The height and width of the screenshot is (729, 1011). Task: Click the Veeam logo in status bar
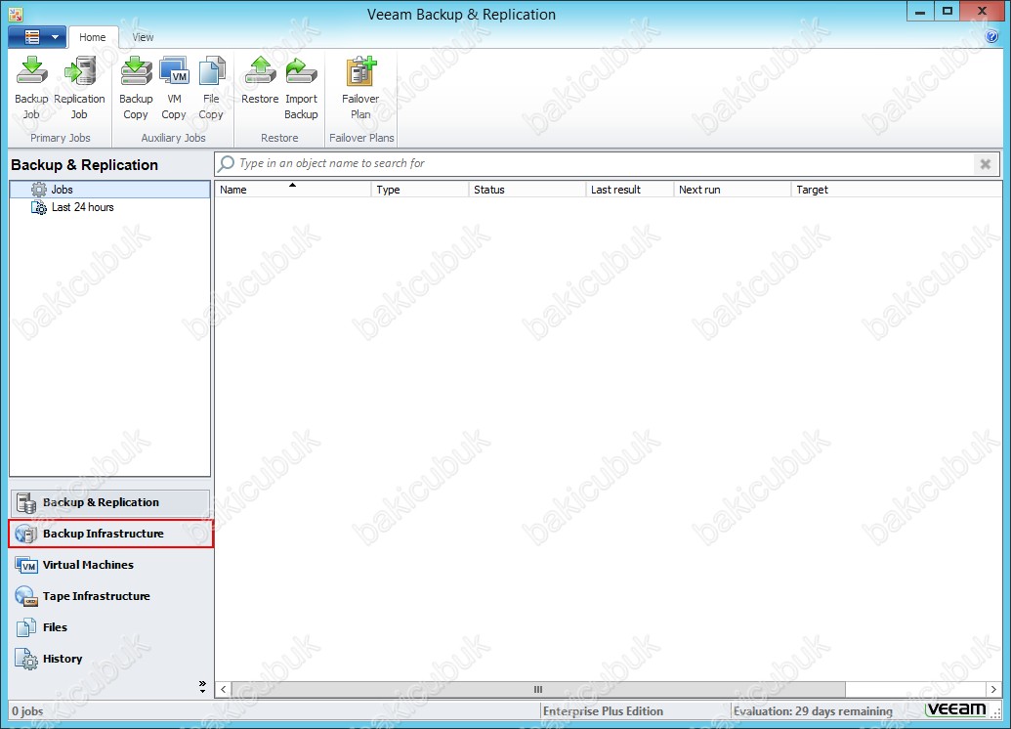(x=957, y=709)
